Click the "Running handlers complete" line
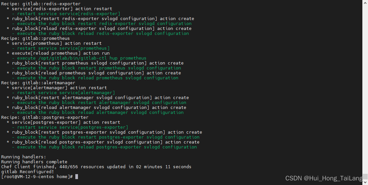This screenshot has height=185, width=368. click(x=34, y=162)
